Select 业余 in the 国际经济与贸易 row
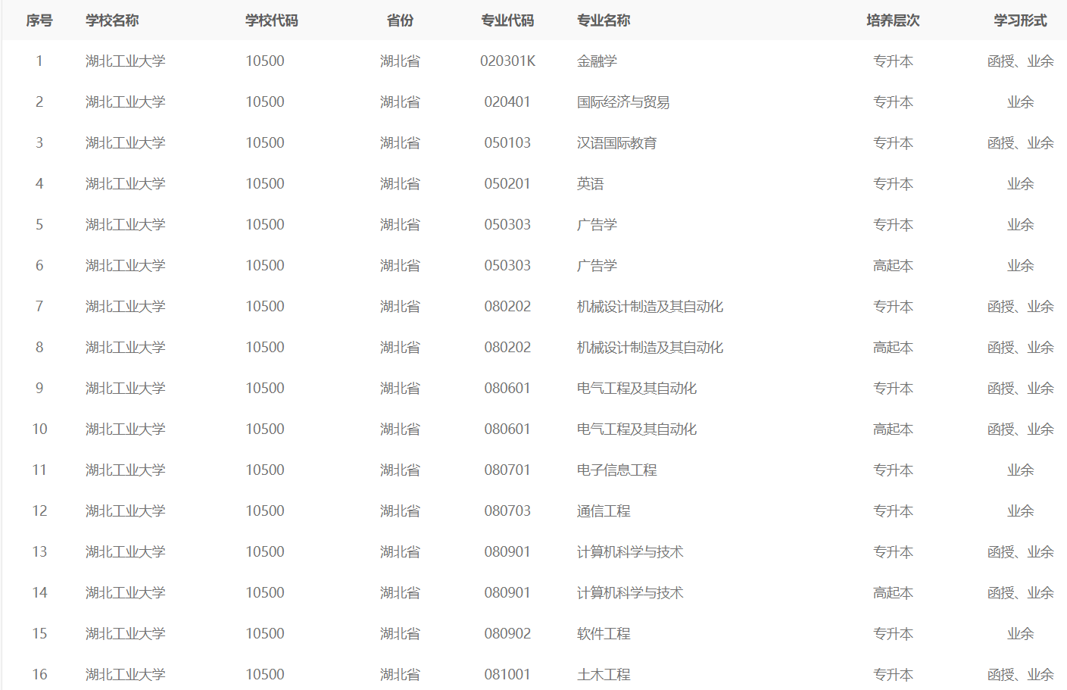 click(1020, 102)
